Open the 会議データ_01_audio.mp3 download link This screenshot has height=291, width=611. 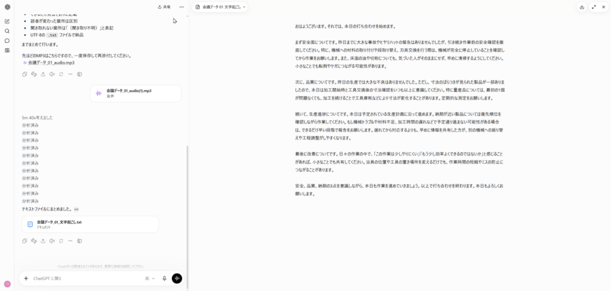(49, 63)
